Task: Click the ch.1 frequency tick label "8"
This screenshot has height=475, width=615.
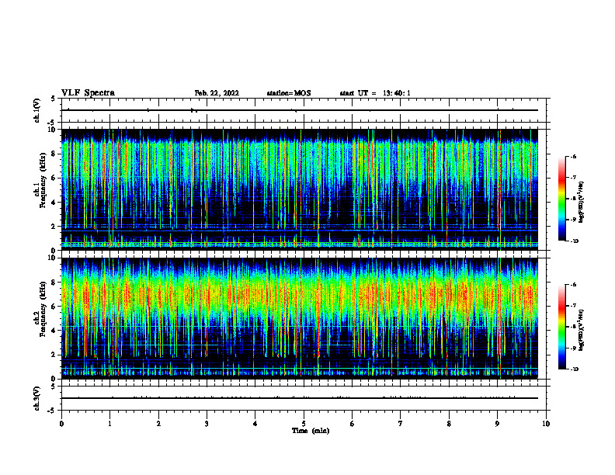Action: coord(54,154)
